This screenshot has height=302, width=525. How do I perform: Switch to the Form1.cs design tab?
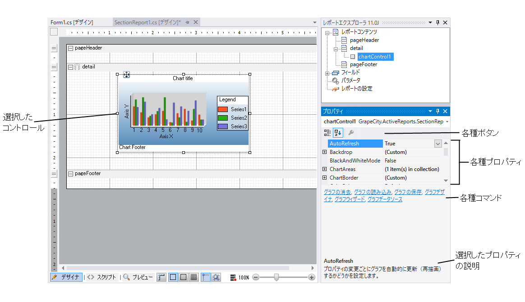pos(72,22)
